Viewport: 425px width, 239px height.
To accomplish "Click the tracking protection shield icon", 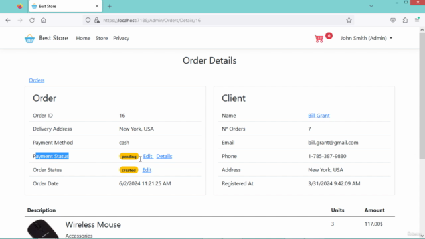I will coord(88,20).
